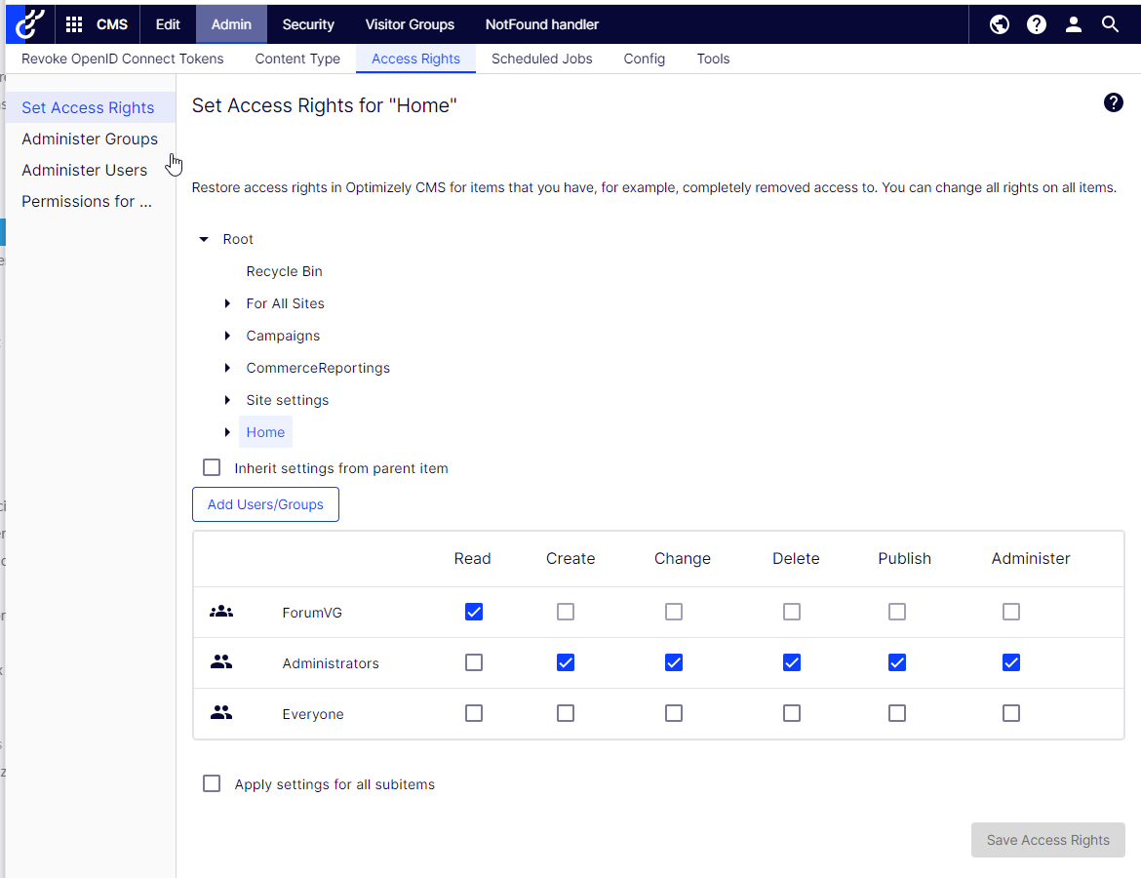Enable Inherit settings from parent item
The width and height of the screenshot is (1141, 878).
212,467
